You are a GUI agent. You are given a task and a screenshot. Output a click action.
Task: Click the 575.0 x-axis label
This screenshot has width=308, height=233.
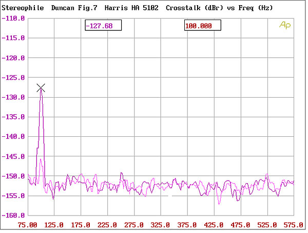click(x=294, y=225)
